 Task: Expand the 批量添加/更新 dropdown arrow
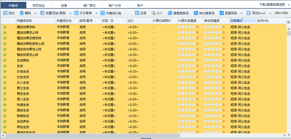pos(70,13)
